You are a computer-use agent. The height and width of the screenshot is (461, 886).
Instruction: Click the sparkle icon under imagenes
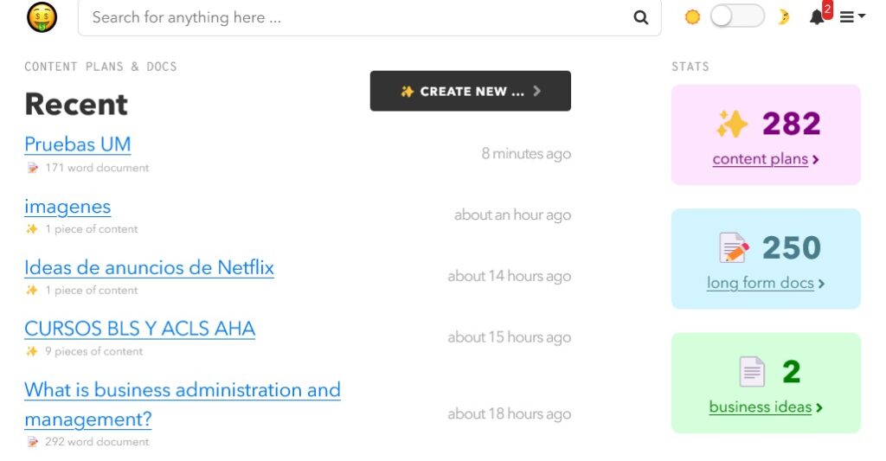coord(32,229)
